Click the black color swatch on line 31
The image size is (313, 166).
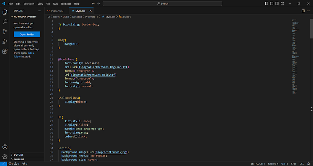(x=76, y=137)
